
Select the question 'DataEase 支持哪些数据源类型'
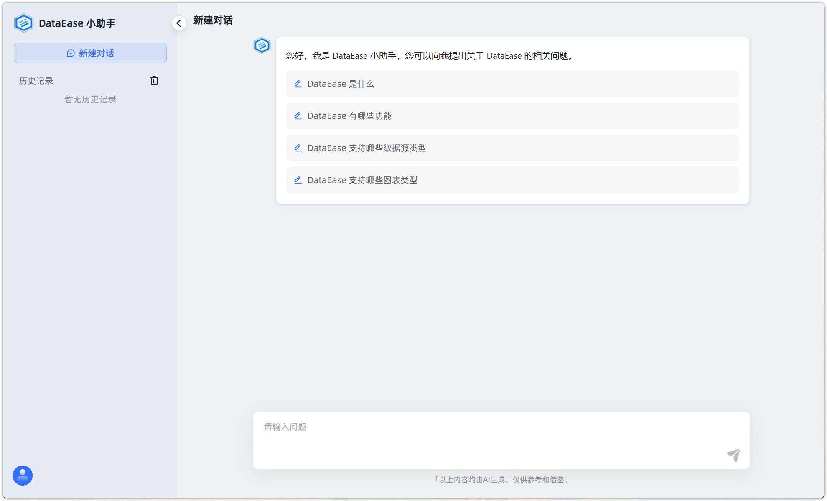point(512,148)
